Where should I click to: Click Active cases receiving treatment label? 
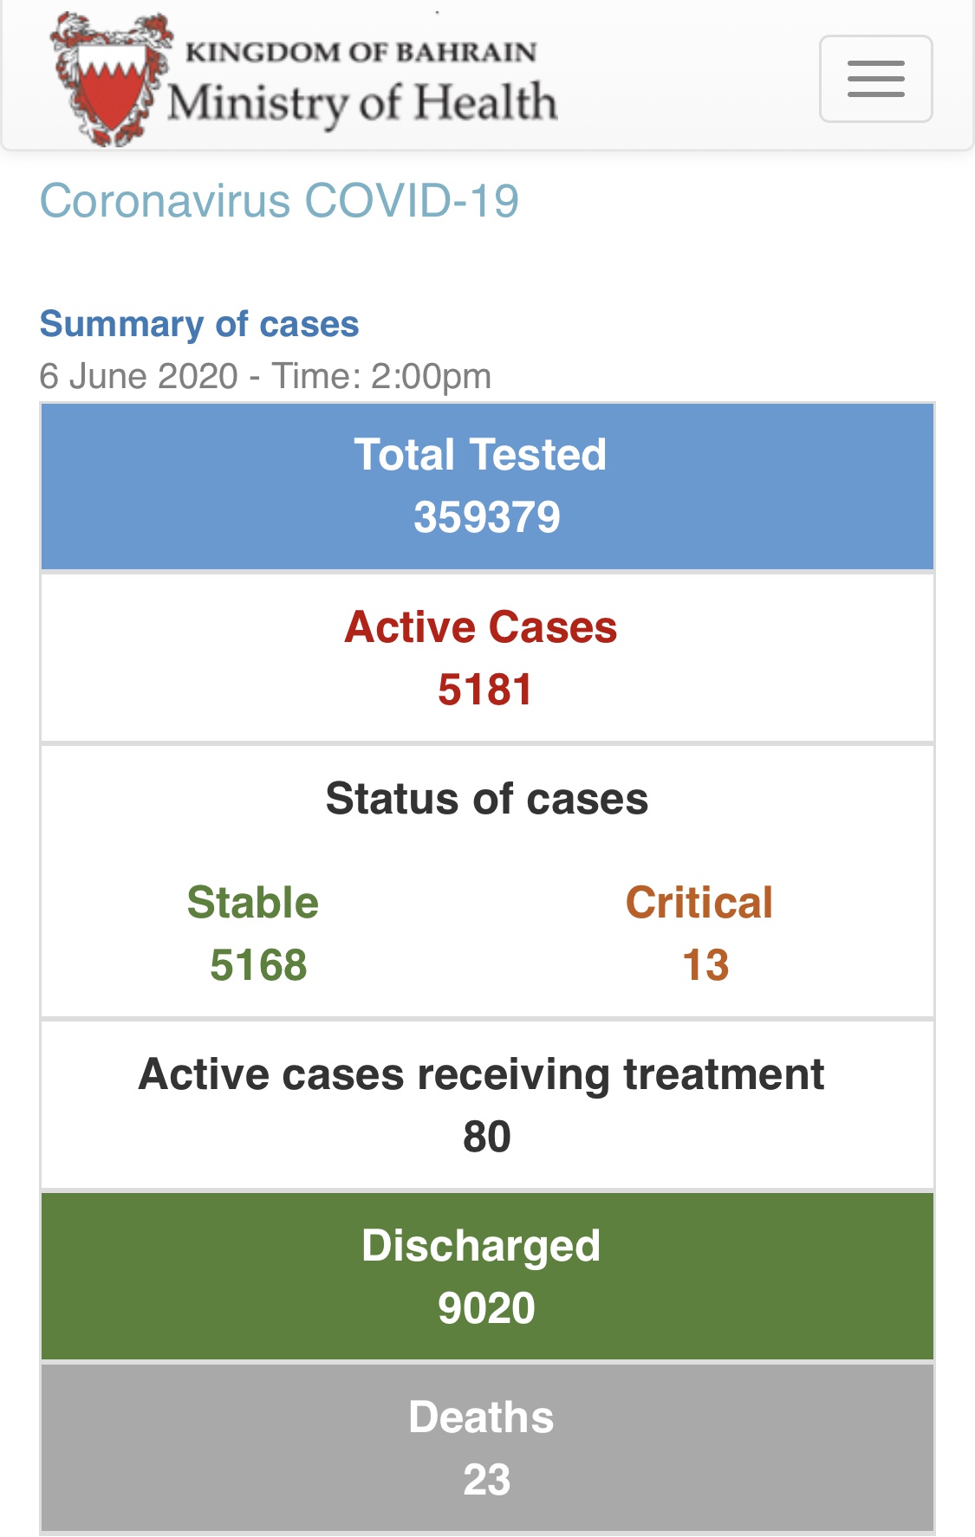click(x=481, y=1074)
